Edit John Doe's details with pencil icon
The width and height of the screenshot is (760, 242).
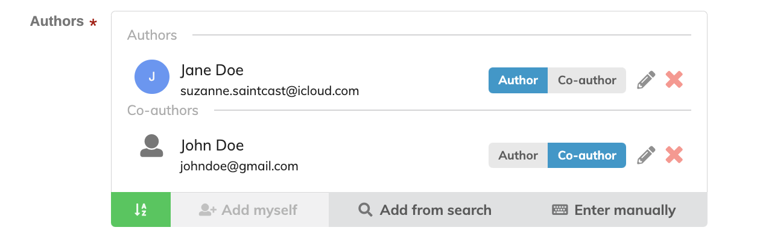pyautogui.click(x=646, y=155)
